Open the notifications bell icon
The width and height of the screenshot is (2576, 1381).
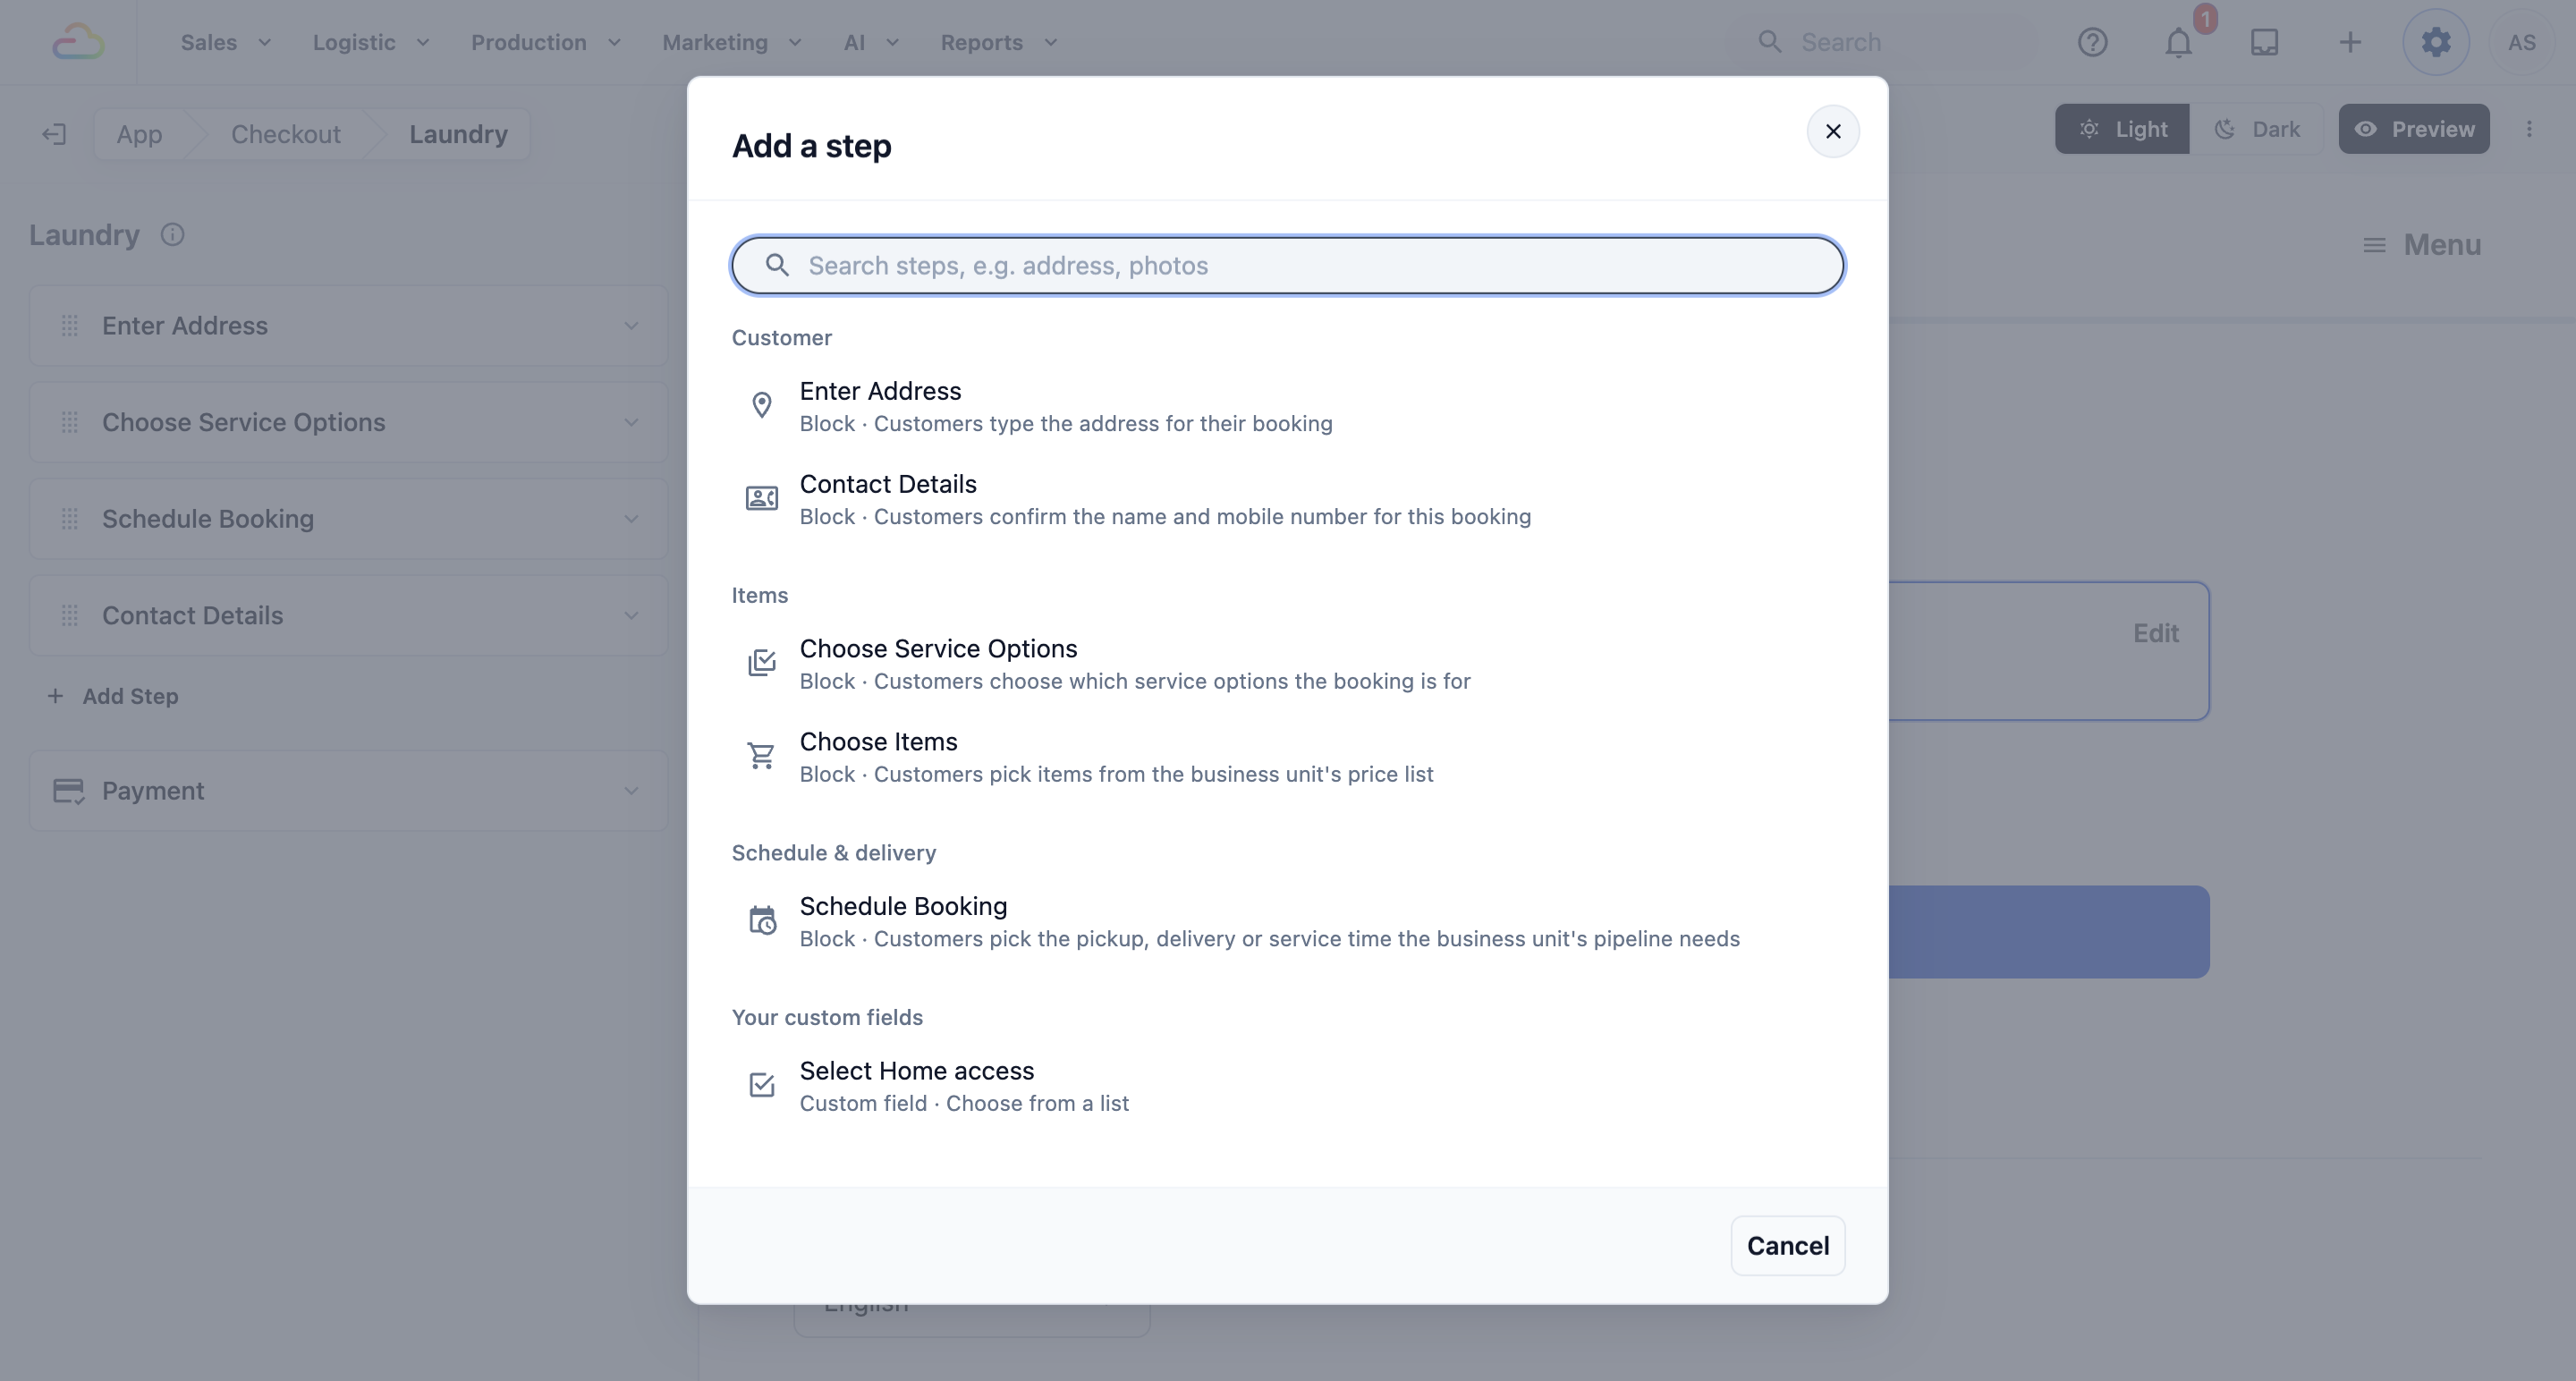[2178, 42]
